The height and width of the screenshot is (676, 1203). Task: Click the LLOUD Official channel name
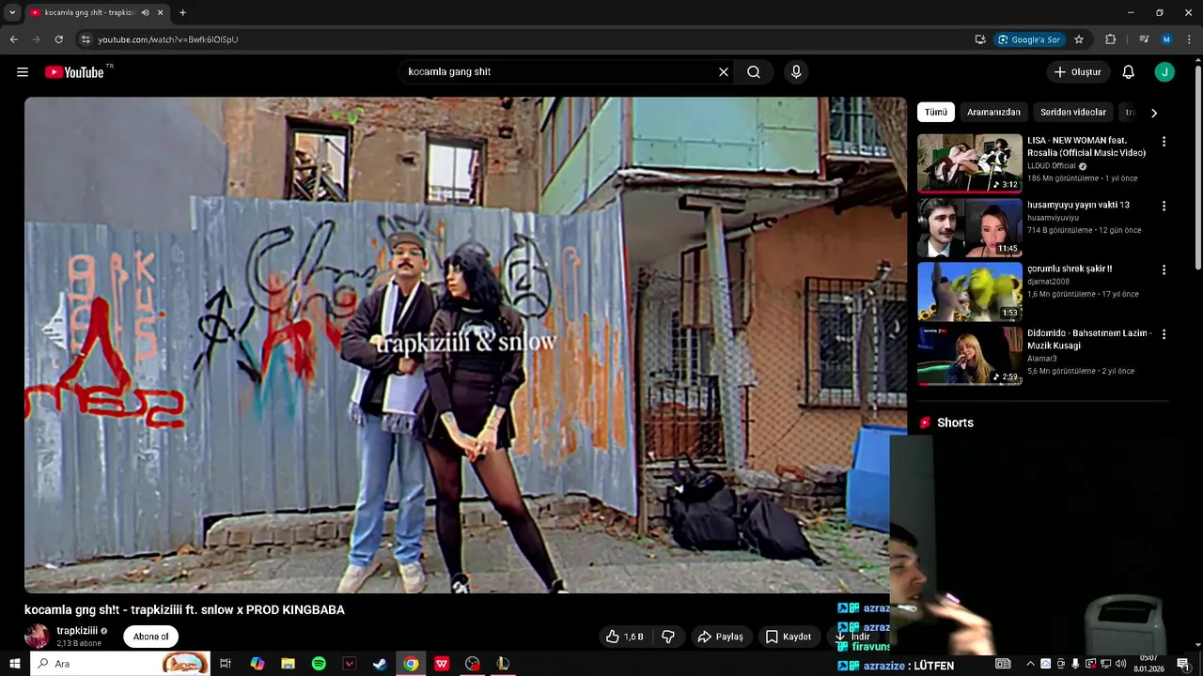click(1051, 166)
